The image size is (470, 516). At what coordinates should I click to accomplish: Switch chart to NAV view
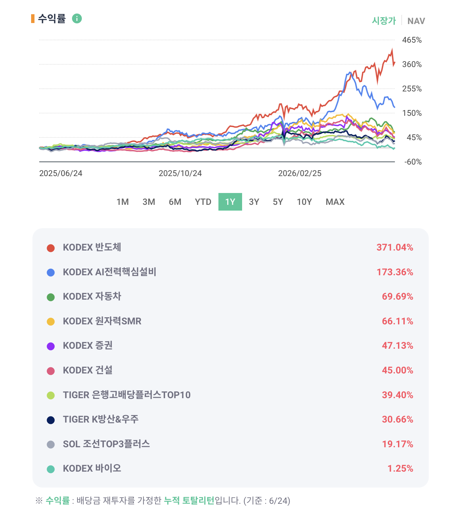[416, 21]
